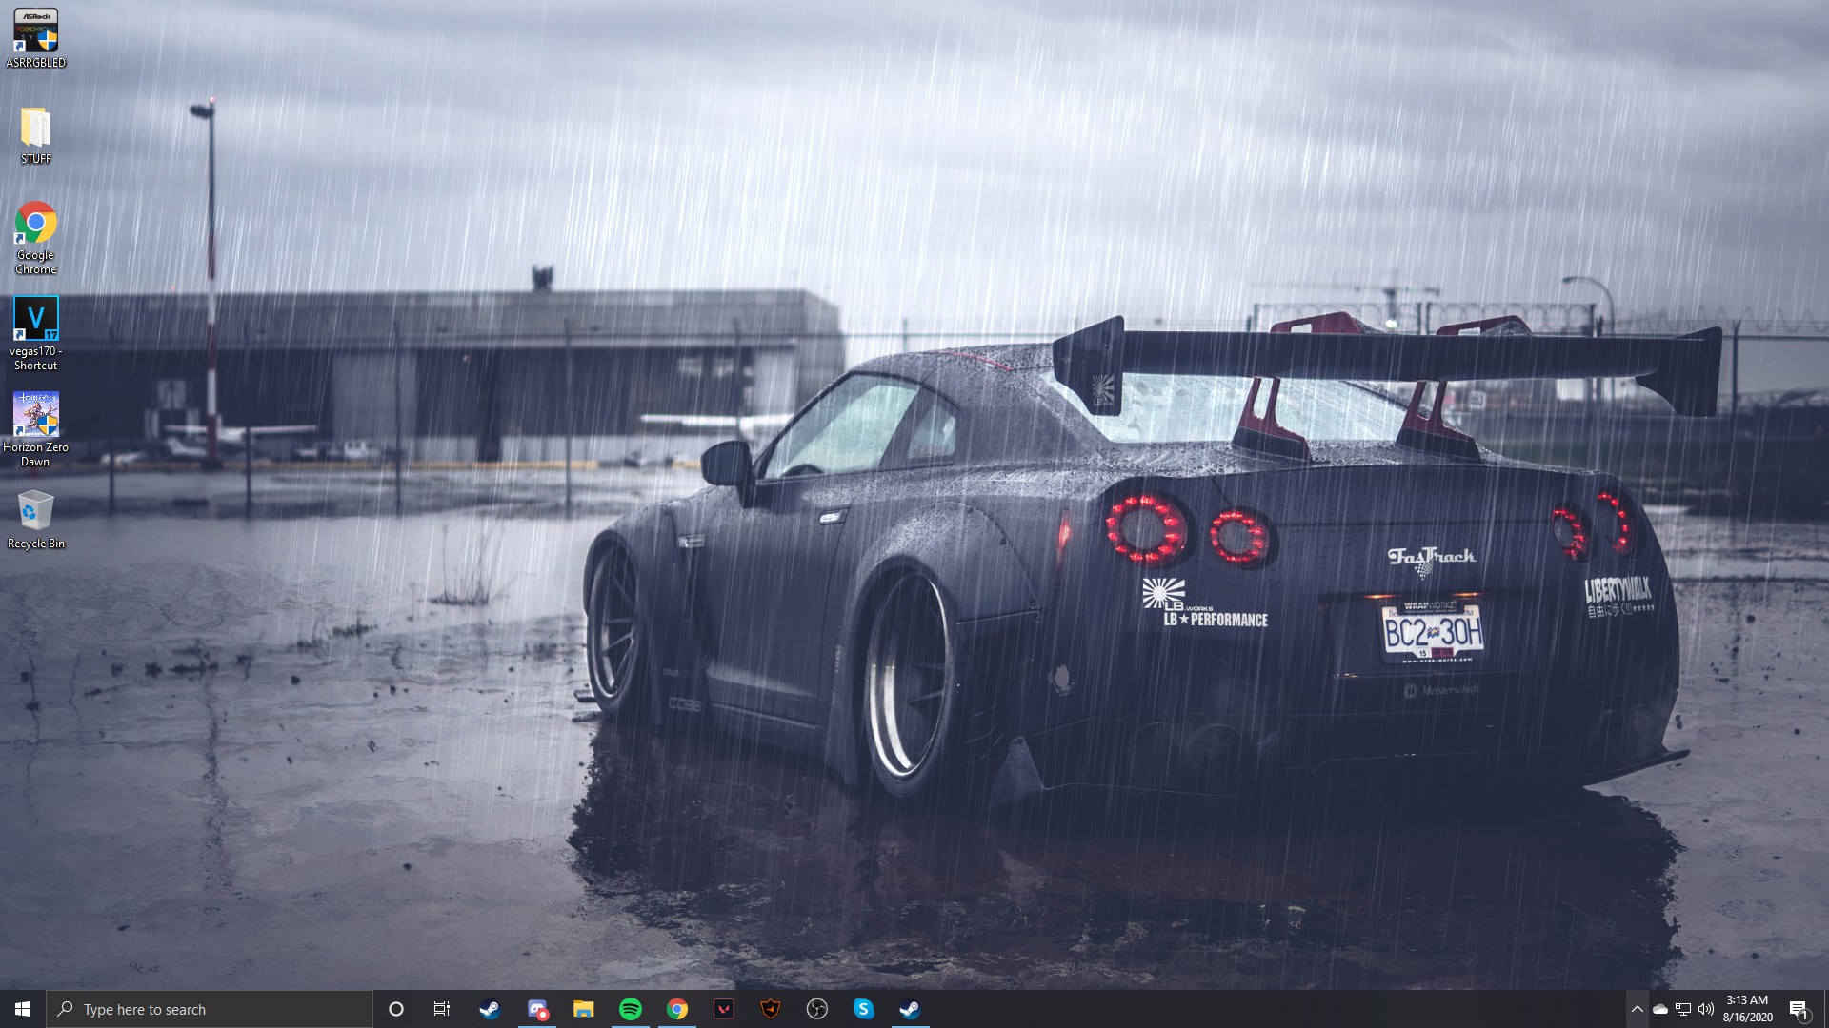The width and height of the screenshot is (1829, 1028).
Task: Expand the hidden system tray icons
Action: click(x=1637, y=1009)
